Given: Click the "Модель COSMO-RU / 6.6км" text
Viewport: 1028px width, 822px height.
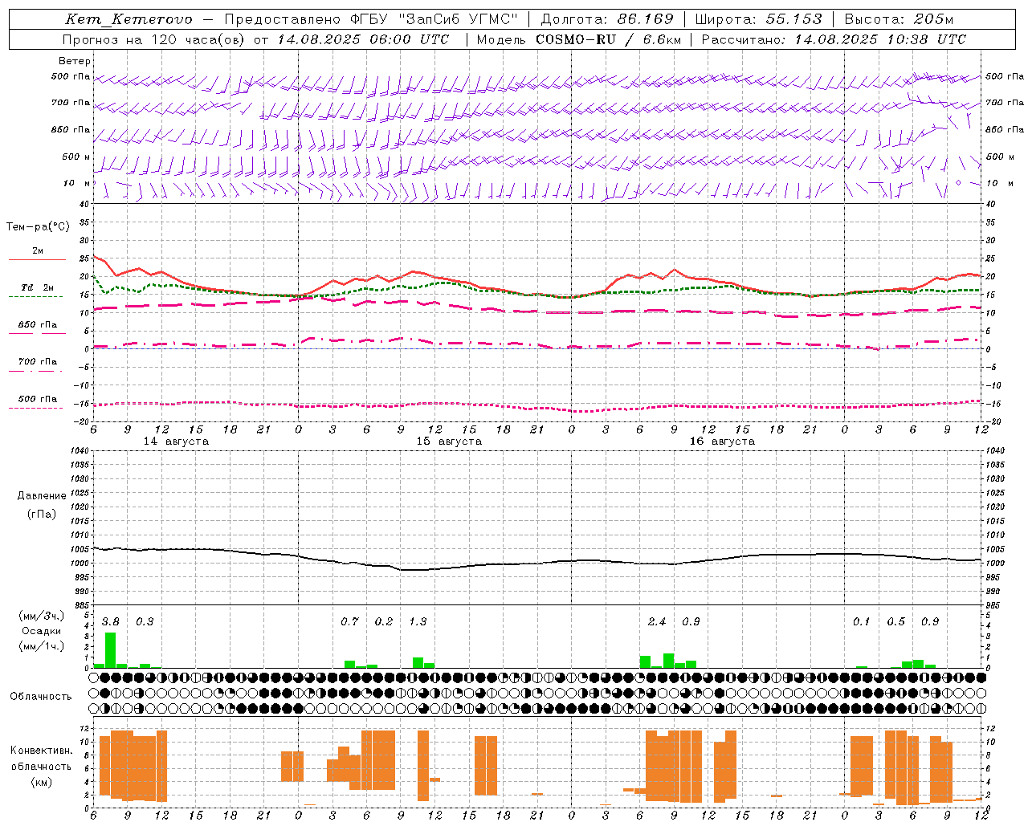Looking at the screenshot, I should tap(579, 39).
